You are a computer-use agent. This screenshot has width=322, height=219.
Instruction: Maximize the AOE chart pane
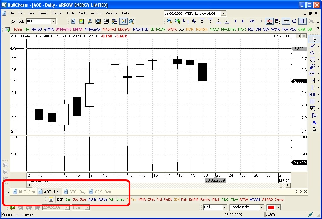tap(298, 36)
